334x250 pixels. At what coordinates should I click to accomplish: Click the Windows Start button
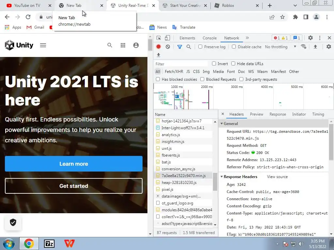coord(9,243)
